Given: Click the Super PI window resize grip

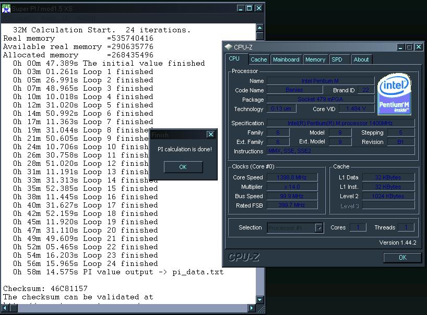Looking at the screenshot, I should (x=260, y=309).
